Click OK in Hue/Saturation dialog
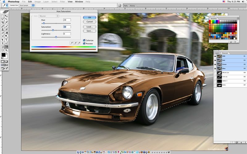Screen dimensions: 247x154 tap(90, 18)
